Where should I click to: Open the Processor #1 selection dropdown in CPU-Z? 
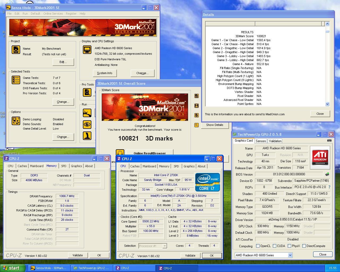pos(165,246)
